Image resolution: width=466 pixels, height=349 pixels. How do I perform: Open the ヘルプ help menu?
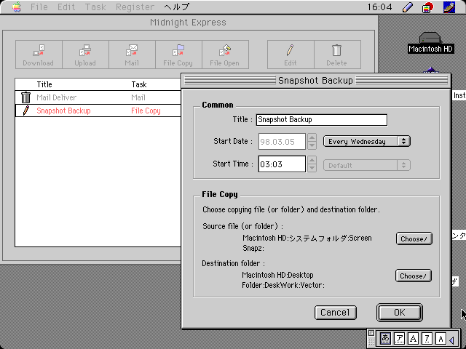pos(176,7)
